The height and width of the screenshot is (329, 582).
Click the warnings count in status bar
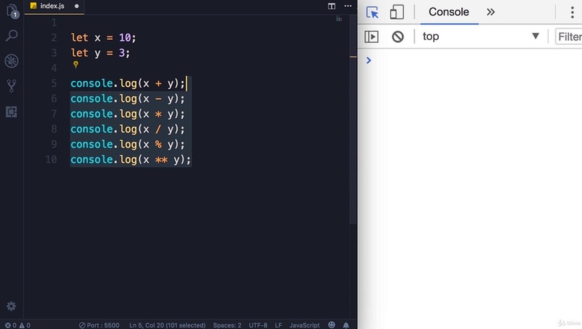(x=25, y=325)
